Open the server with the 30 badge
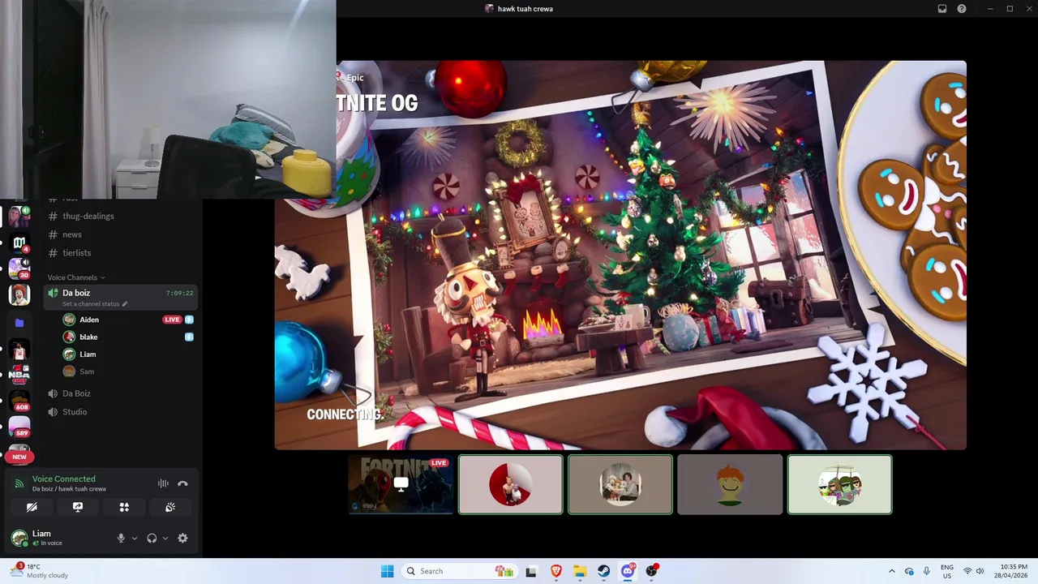 [19, 268]
